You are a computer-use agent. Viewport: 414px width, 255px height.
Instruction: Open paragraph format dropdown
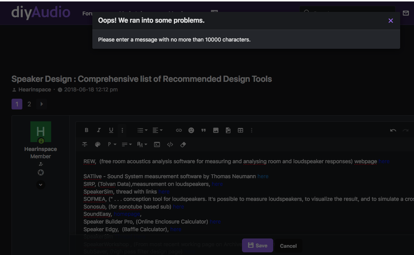coord(112,144)
